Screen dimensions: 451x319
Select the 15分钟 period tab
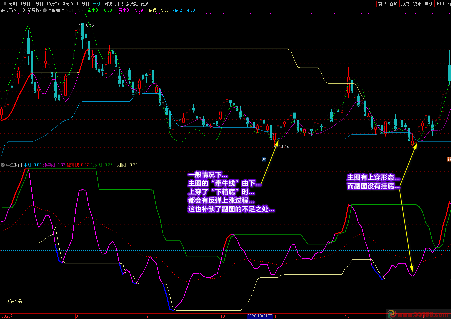click(x=52, y=4)
